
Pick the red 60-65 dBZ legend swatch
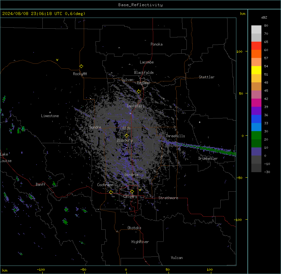[256, 46]
